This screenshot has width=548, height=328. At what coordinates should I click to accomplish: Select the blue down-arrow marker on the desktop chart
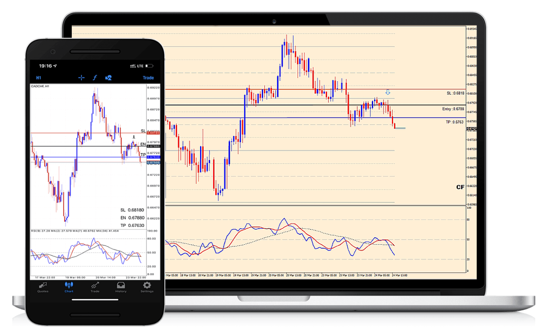tap(388, 92)
